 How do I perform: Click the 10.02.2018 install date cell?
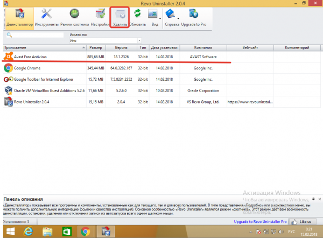coord(164,90)
